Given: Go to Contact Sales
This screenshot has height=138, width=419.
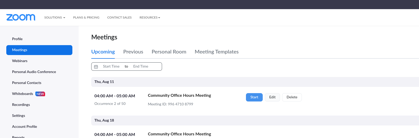Looking at the screenshot, I should (119, 17).
